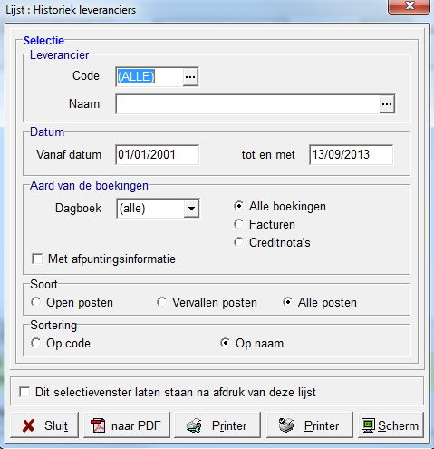Click the tot en met date field

point(352,155)
